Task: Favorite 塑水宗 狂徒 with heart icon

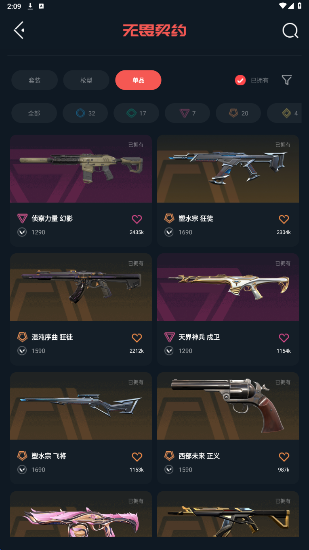Action: tap(284, 219)
